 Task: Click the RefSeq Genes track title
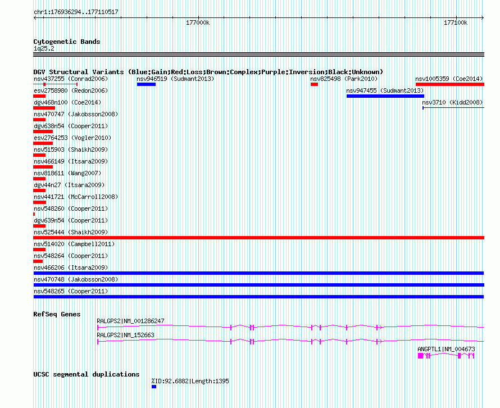(57, 314)
